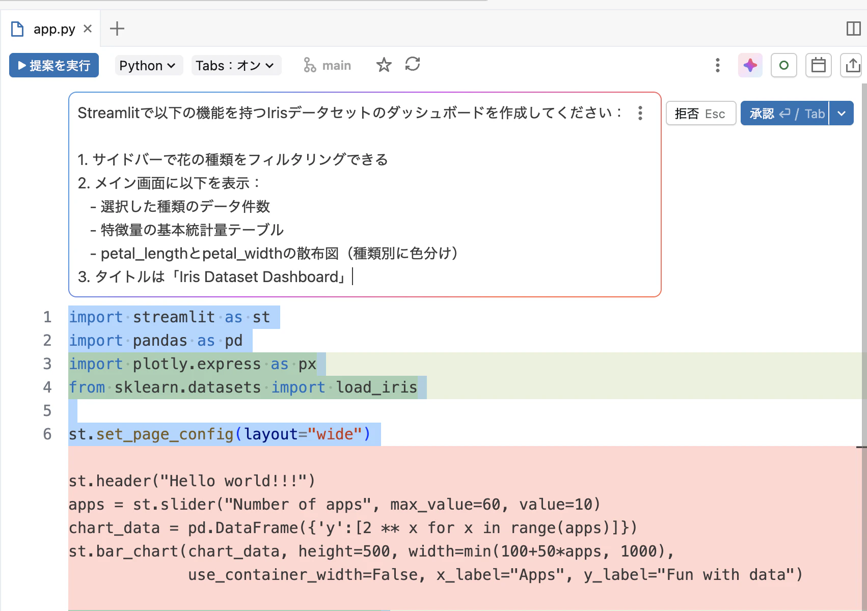Open the AI assistant sparkle icon
Screen dimensions: 867x611
(749, 65)
